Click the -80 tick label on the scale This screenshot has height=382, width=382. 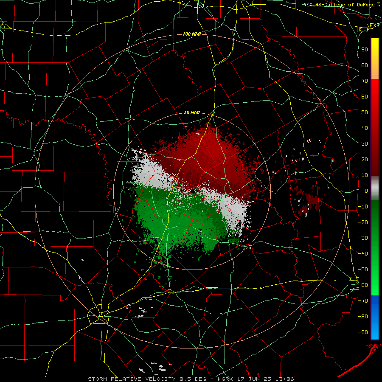(x=363, y=317)
